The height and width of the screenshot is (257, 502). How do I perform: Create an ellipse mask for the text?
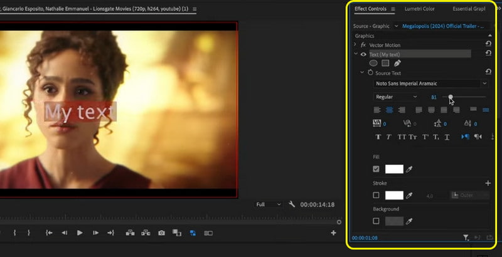pyautogui.click(x=373, y=63)
